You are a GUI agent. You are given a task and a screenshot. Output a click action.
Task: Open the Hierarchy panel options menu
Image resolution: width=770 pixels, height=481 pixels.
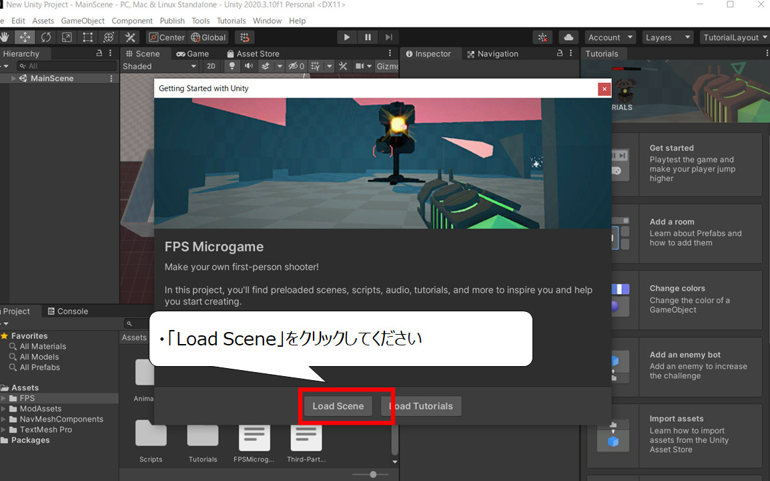pos(110,53)
